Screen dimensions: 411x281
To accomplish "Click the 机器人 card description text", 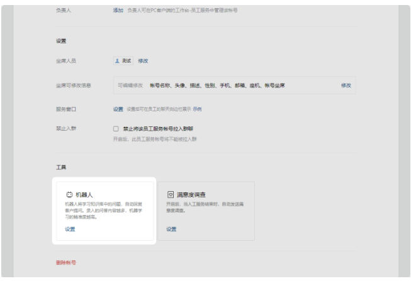I will point(104,211).
